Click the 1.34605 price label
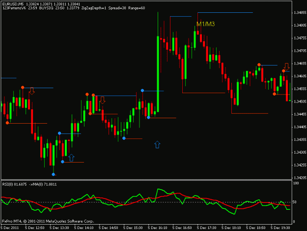This screenshot has width=307, height=231. 300,76
